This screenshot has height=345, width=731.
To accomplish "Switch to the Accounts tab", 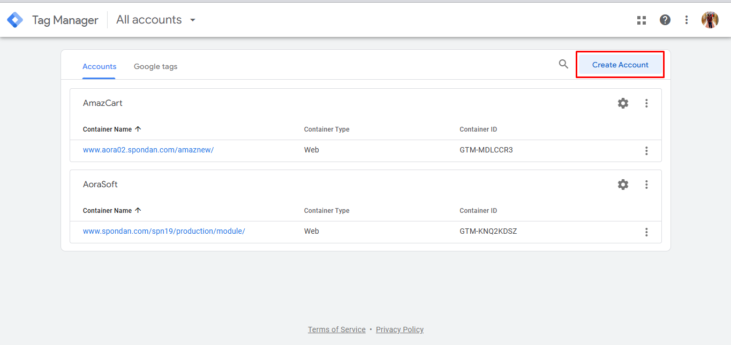I will [x=99, y=66].
